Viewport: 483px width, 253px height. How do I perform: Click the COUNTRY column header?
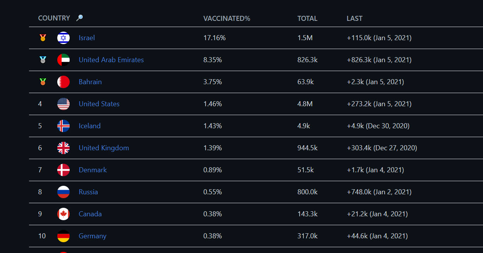[54, 18]
